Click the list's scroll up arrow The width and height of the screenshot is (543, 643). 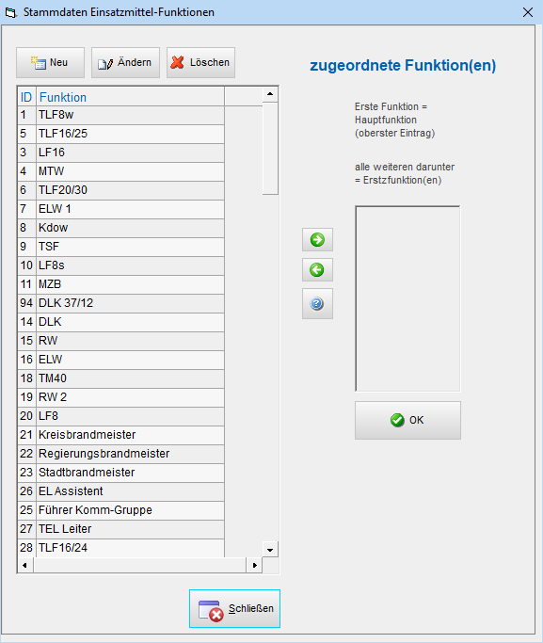(270, 94)
